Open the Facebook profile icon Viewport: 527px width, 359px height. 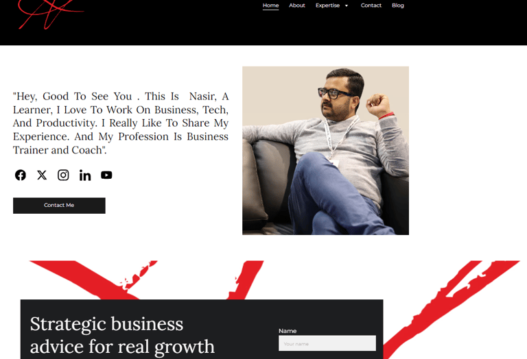[x=21, y=175]
